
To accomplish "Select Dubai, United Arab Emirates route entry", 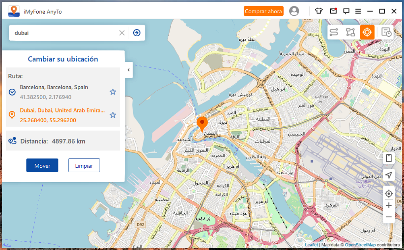I will [x=63, y=115].
